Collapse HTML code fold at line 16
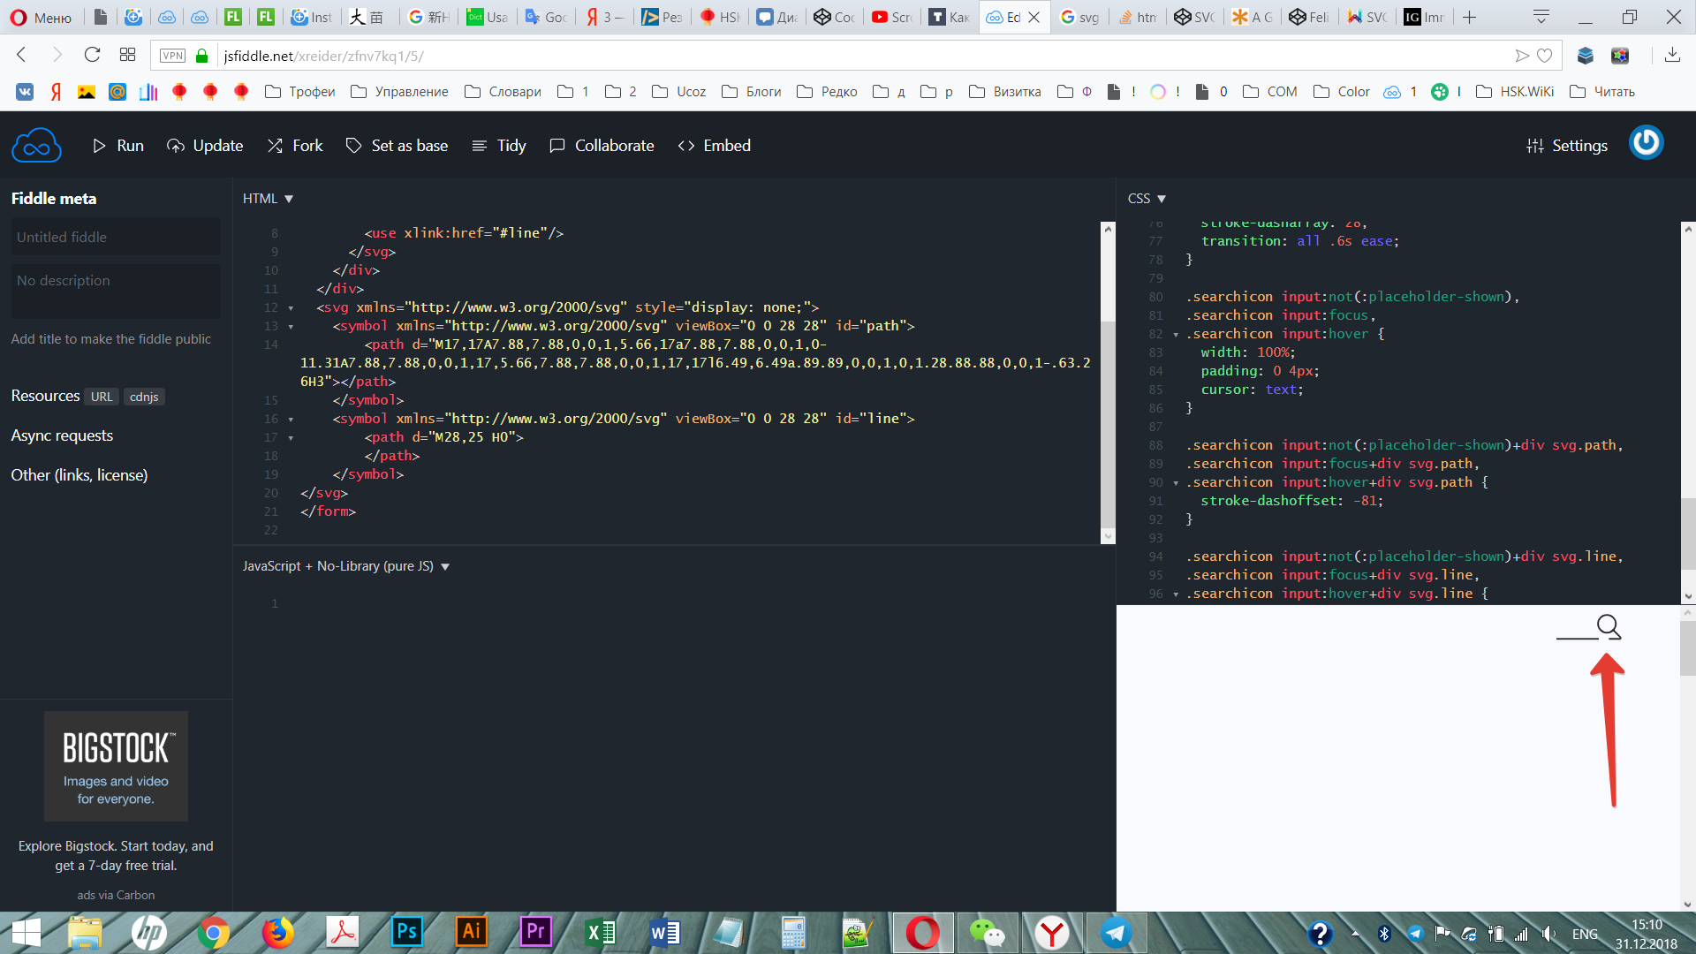 (291, 420)
